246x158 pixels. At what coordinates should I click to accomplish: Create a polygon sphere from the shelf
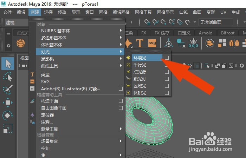pos(21,43)
